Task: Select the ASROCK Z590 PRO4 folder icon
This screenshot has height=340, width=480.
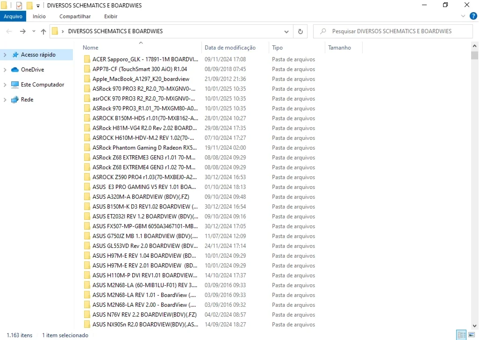Action: (x=87, y=177)
